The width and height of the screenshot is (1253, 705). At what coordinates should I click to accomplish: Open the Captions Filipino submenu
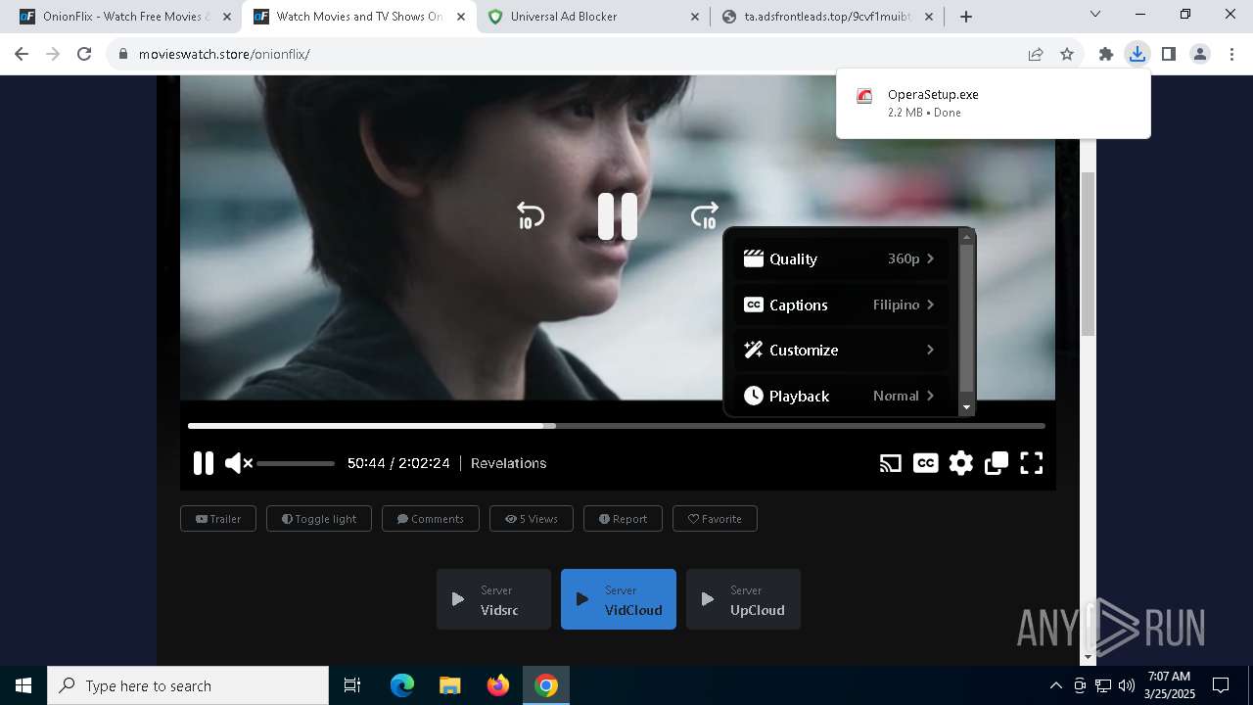pyautogui.click(x=841, y=305)
